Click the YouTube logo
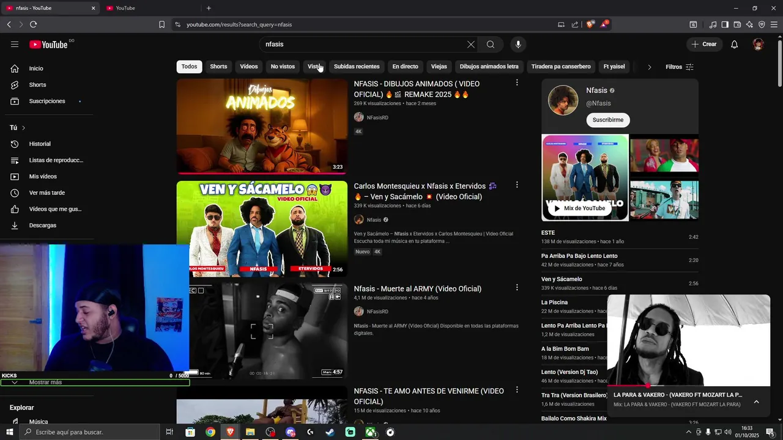 (49, 44)
